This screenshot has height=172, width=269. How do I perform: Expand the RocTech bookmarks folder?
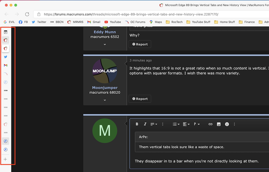pos(174,22)
